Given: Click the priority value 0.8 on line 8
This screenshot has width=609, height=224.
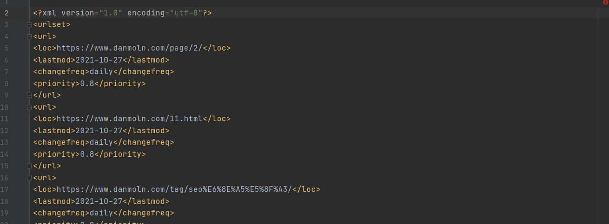Looking at the screenshot, I should [x=87, y=84].
